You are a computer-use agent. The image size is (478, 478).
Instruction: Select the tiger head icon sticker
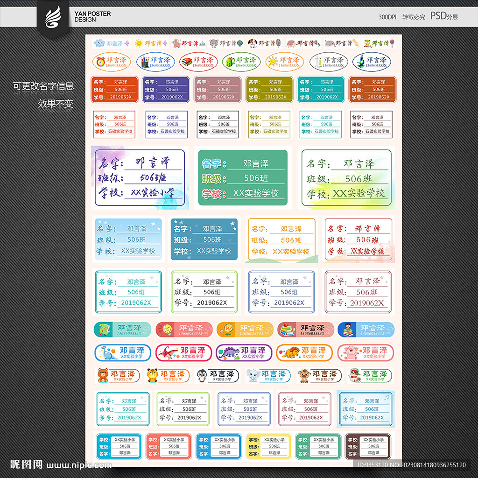[x=152, y=375]
